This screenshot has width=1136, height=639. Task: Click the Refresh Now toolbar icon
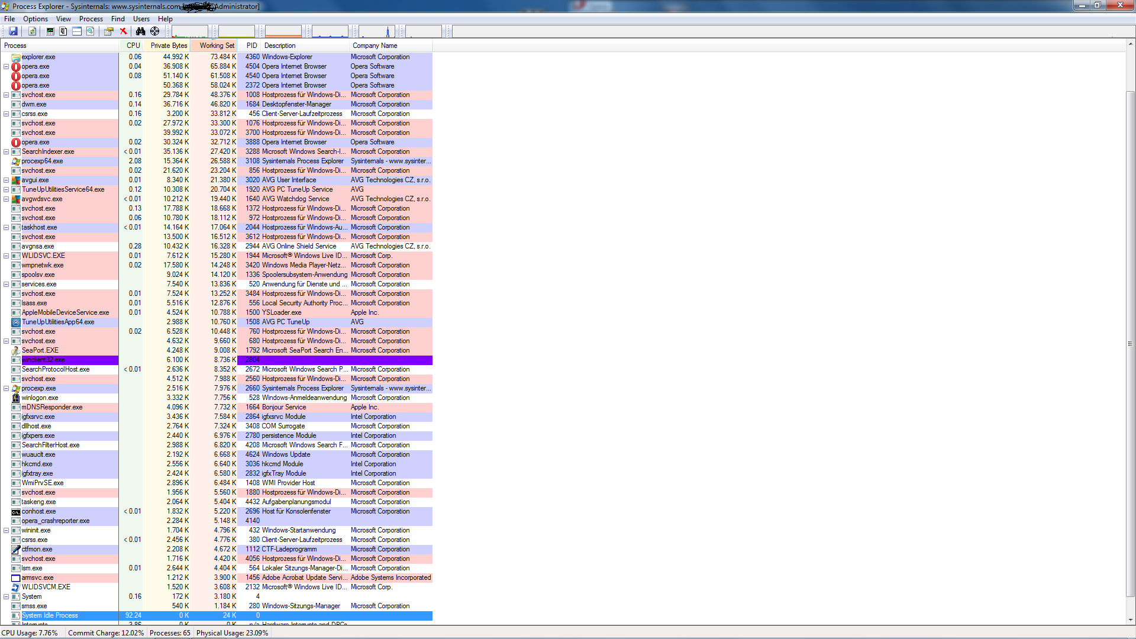click(33, 31)
